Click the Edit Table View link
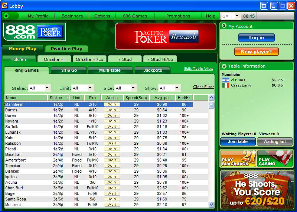 (x=199, y=69)
